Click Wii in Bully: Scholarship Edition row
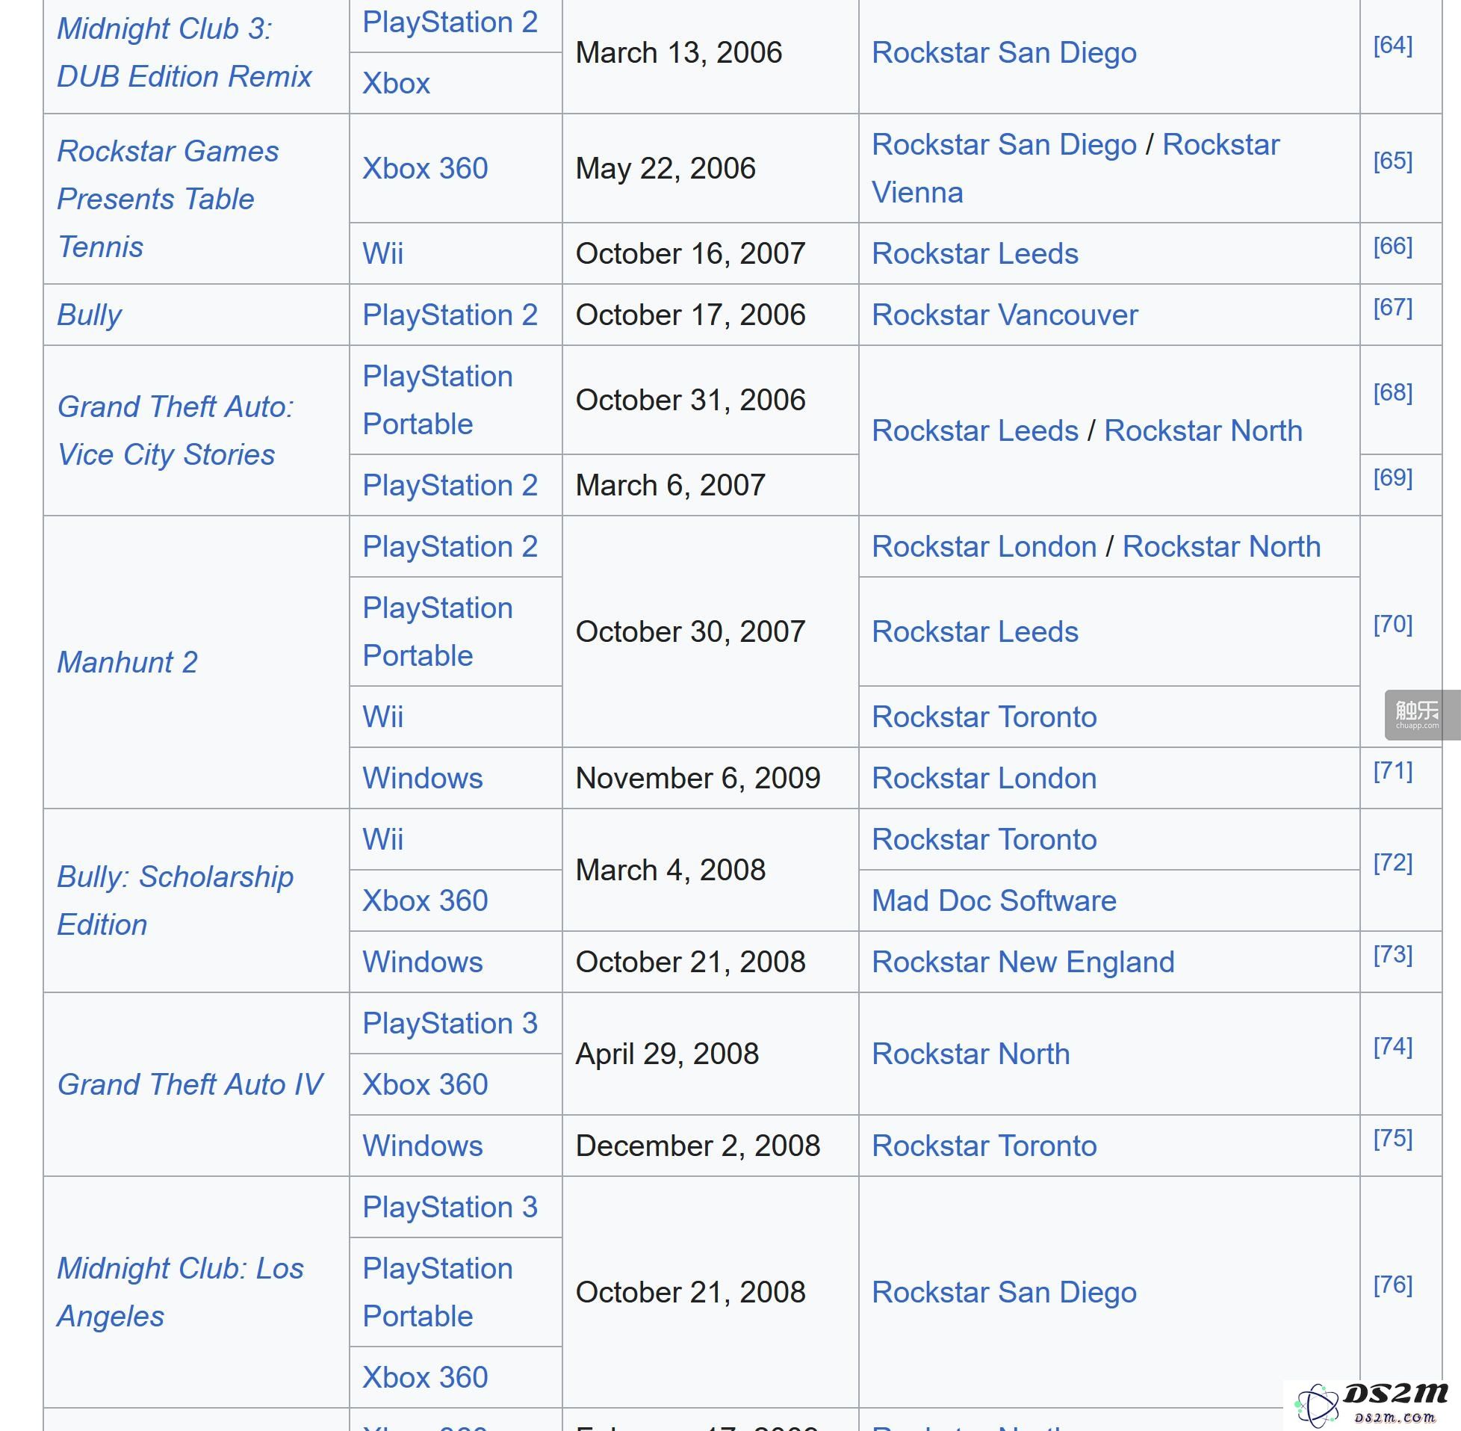Viewport: 1461px width, 1431px height. (382, 839)
